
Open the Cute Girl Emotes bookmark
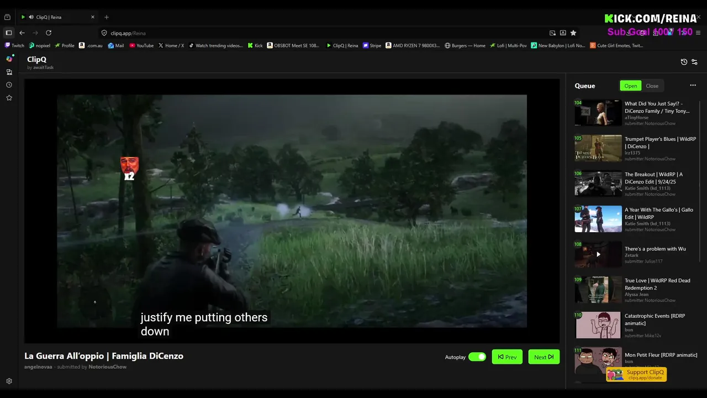coord(616,45)
